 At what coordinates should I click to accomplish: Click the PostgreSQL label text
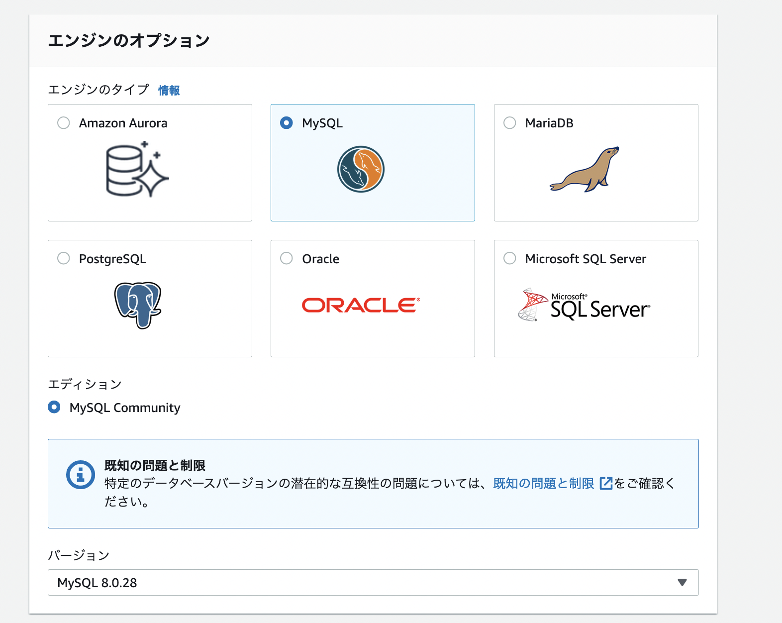point(112,259)
